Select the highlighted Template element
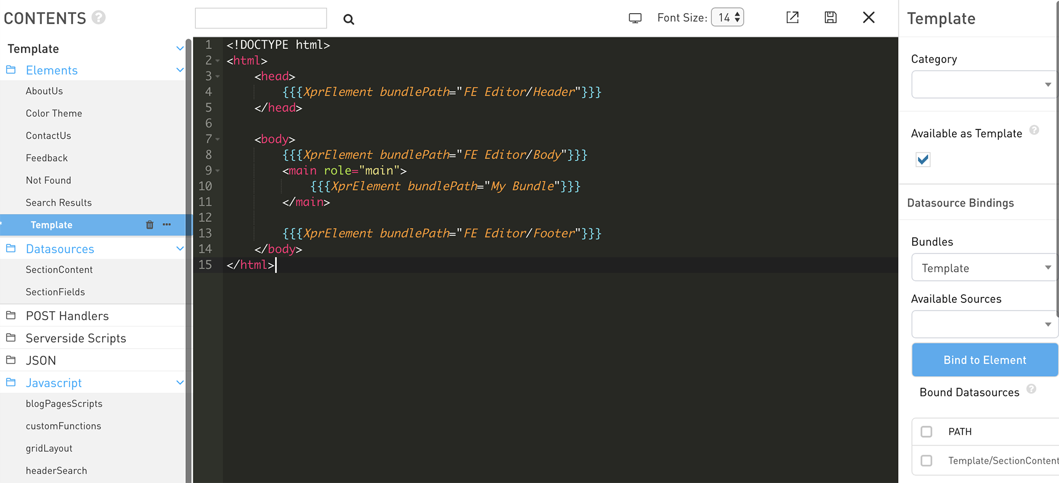 click(51, 225)
